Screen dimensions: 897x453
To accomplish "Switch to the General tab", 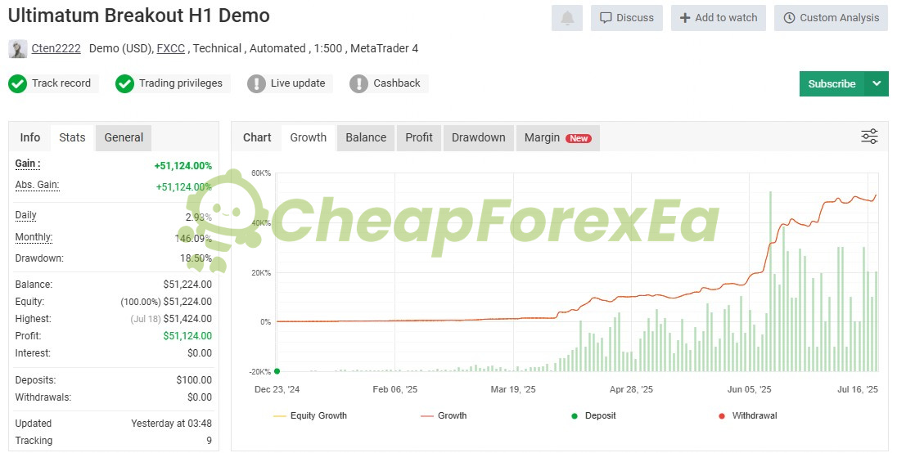I will tap(124, 137).
